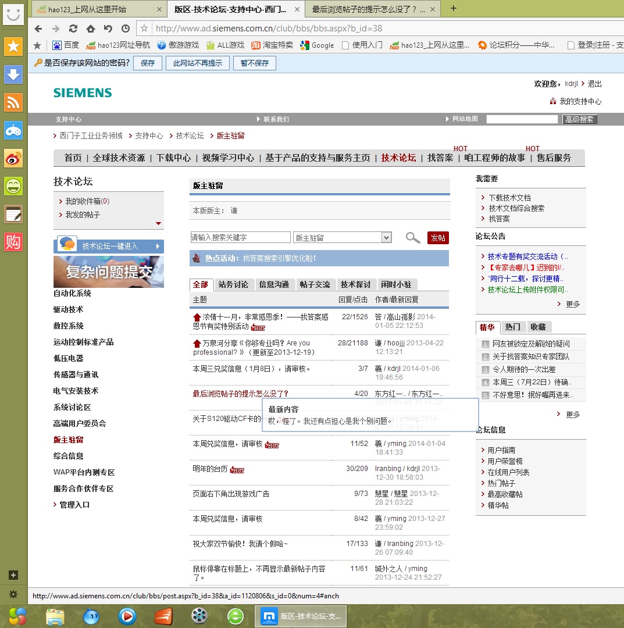Switch to 热门 tab in right panel
The image size is (624, 628).
[513, 327]
